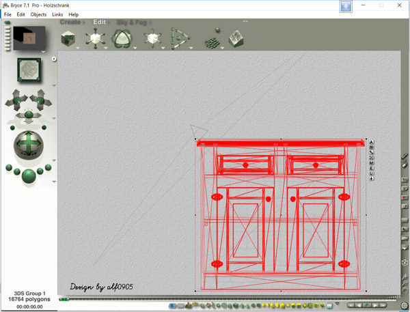
Task: Select green torus icon in selection palette
Action: click(x=224, y=305)
